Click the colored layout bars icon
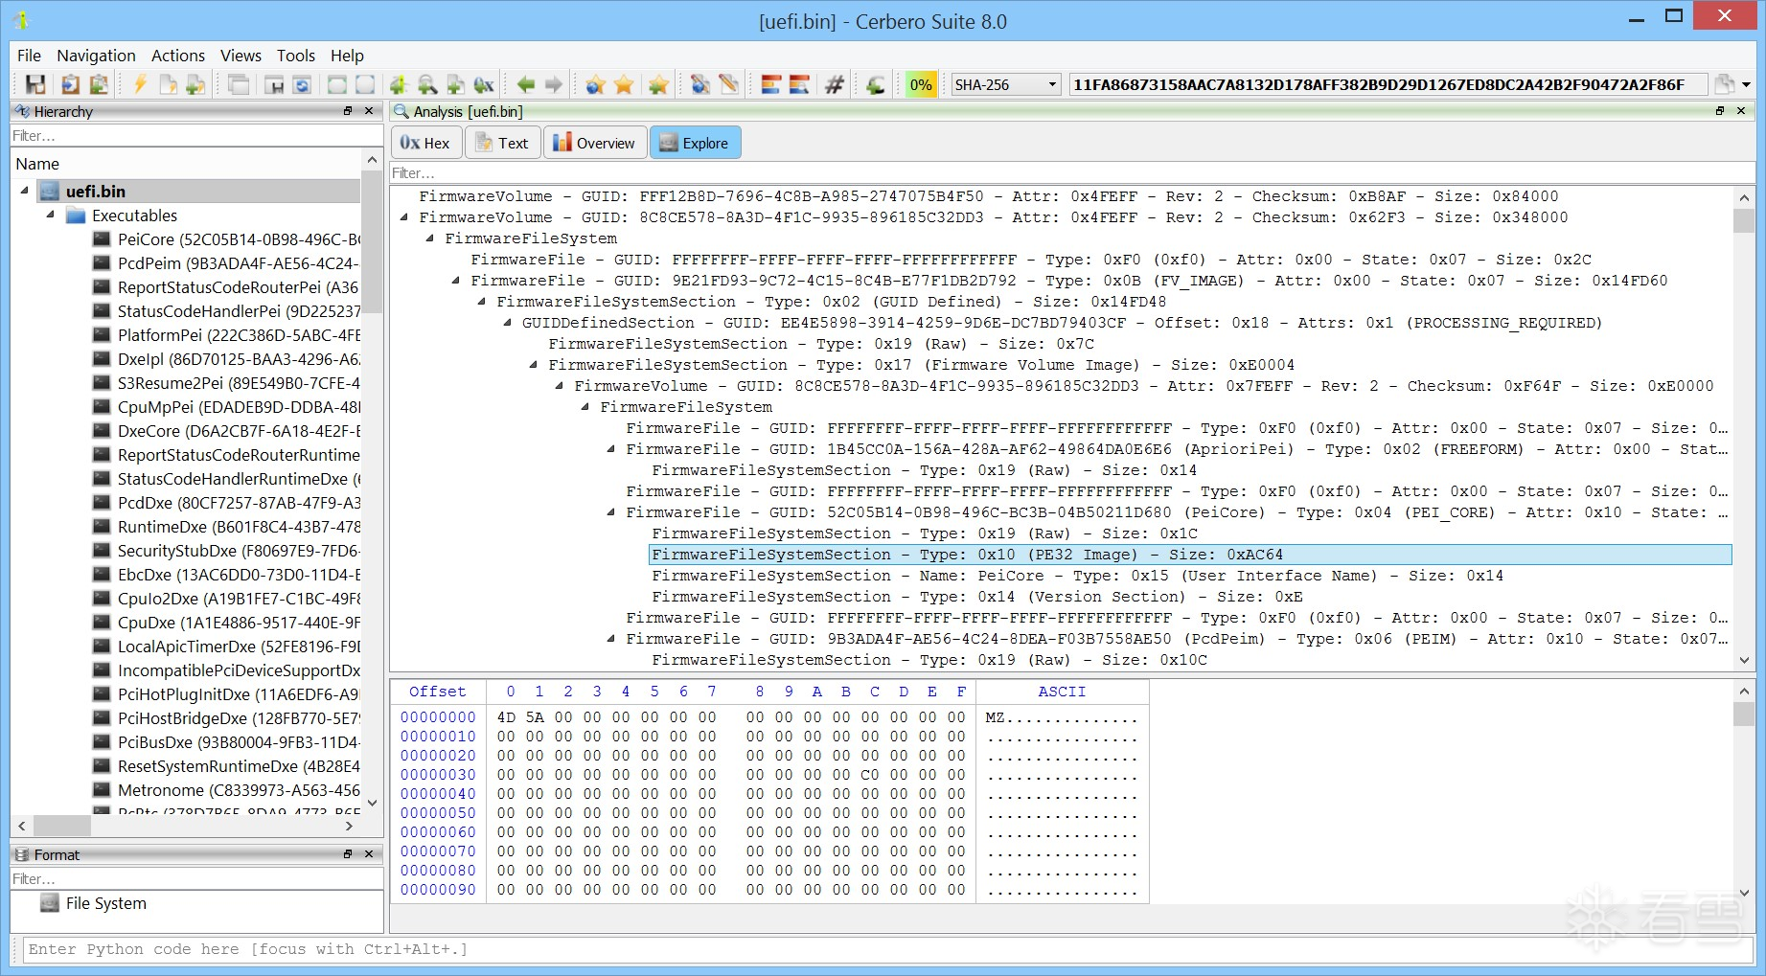The image size is (1766, 976). click(771, 84)
